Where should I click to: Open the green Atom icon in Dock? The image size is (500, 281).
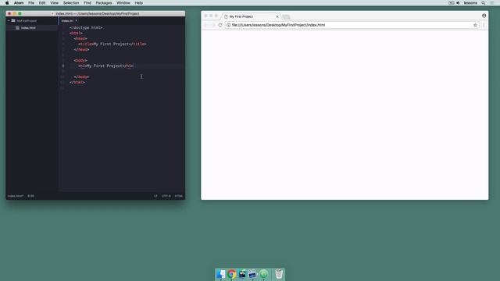263,274
